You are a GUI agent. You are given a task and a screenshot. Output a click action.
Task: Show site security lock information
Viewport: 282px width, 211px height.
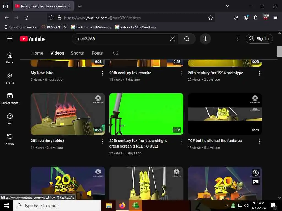point(59,18)
